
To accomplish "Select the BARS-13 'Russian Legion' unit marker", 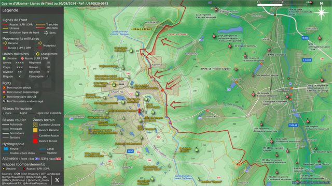I will (x=236, y=69).
